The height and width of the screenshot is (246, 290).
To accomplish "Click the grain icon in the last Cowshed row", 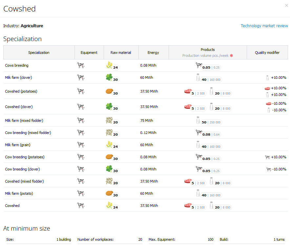I will (109, 205).
